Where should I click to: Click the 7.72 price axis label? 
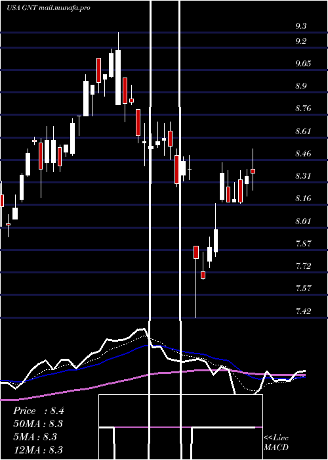coord(303,266)
